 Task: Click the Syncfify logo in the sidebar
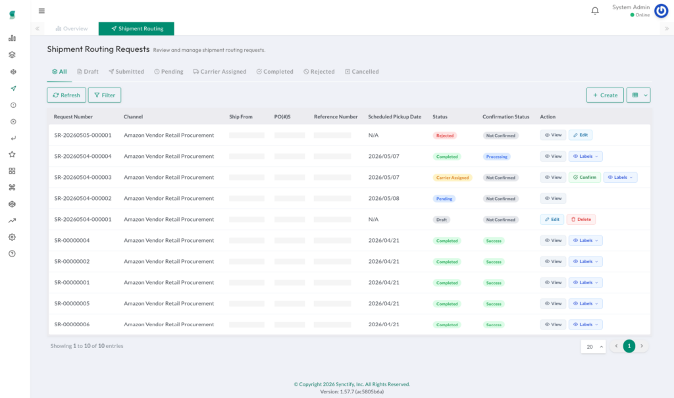pos(12,15)
